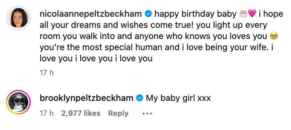Click the comment's 17 h timestamp
Viewport: 291px width, 130px height.
[x=47, y=114]
